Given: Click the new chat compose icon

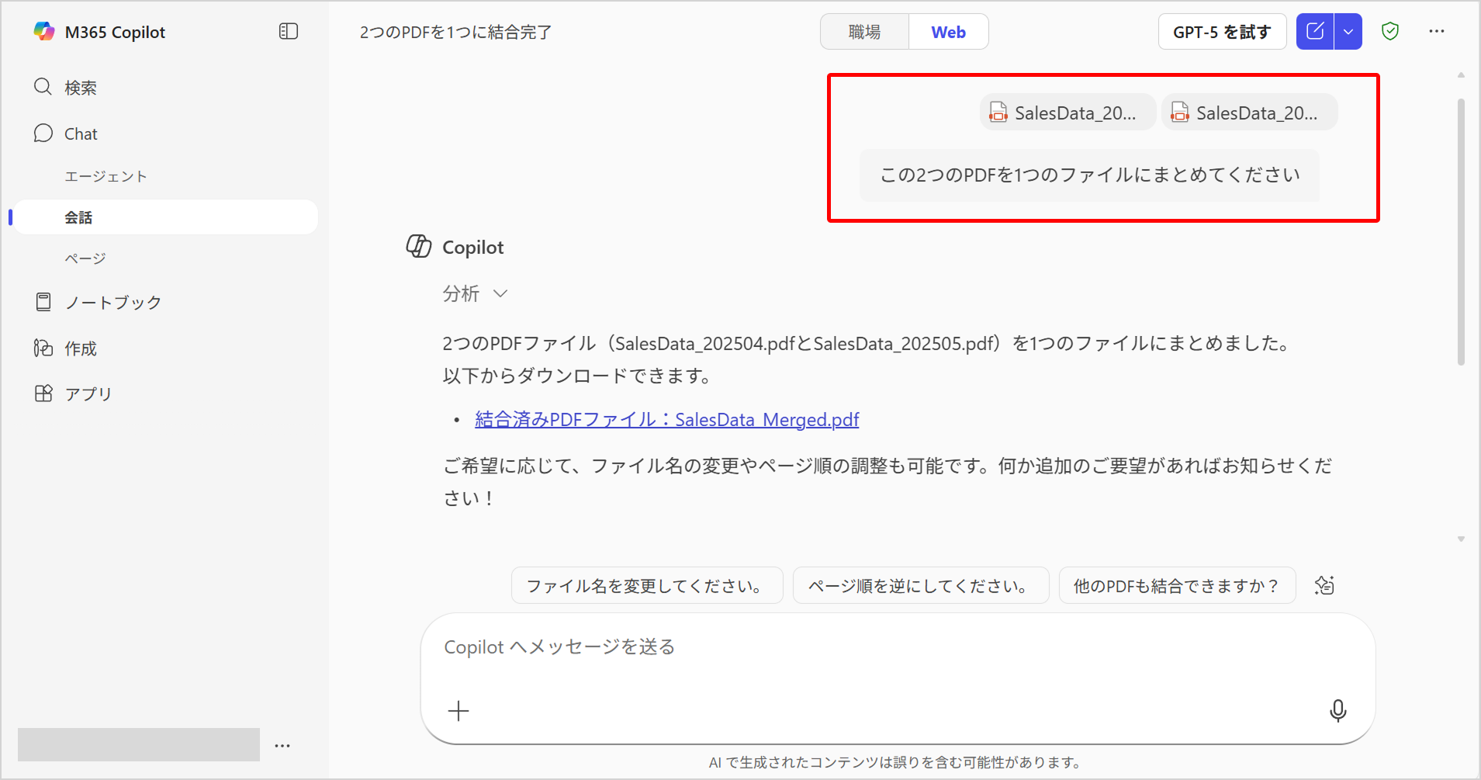Looking at the screenshot, I should [1315, 32].
